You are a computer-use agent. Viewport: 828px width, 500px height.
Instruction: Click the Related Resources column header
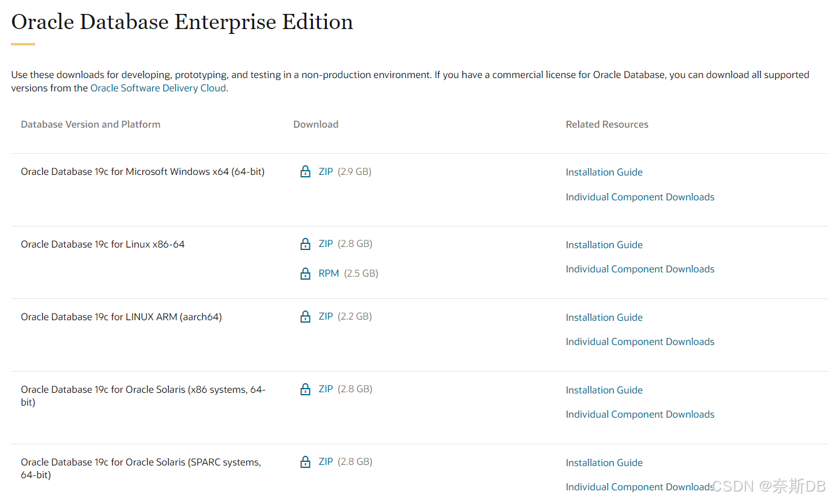607,124
